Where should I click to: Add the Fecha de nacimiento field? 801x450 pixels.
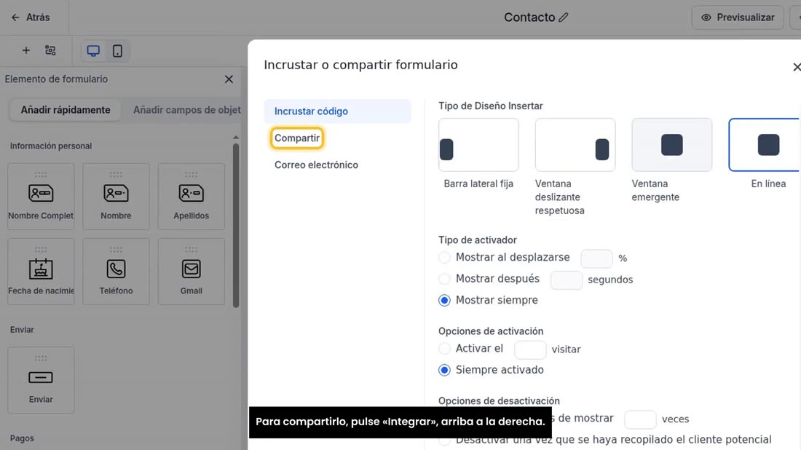click(x=41, y=271)
